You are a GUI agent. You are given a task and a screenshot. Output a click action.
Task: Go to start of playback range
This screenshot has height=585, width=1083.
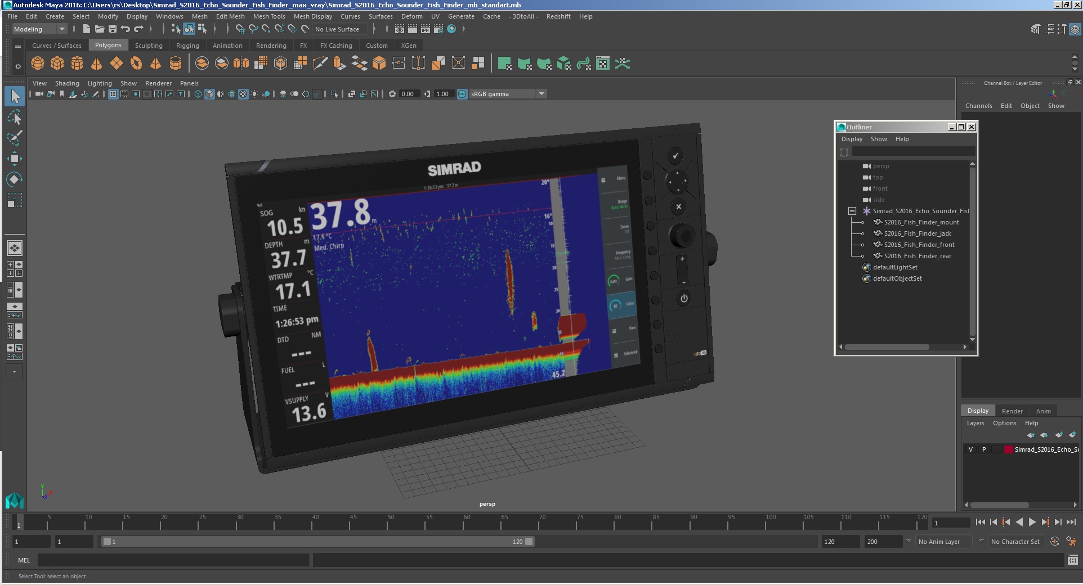point(980,522)
